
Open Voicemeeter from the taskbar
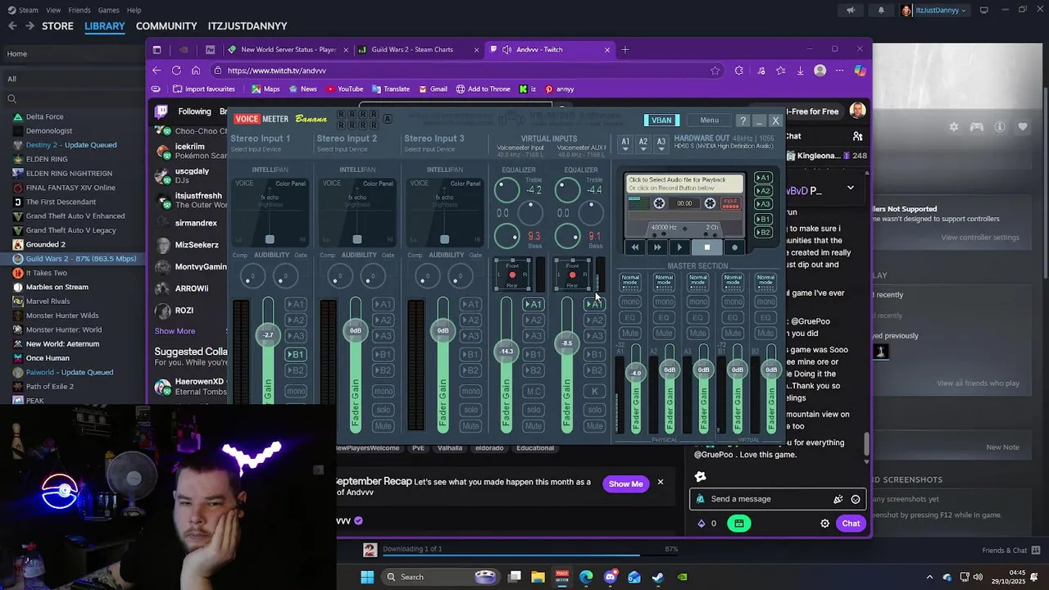coord(562,577)
